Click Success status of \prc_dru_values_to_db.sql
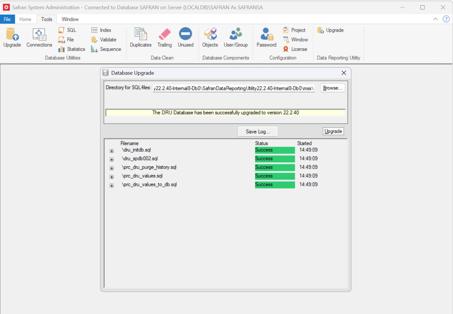453x314 pixels. pos(275,185)
